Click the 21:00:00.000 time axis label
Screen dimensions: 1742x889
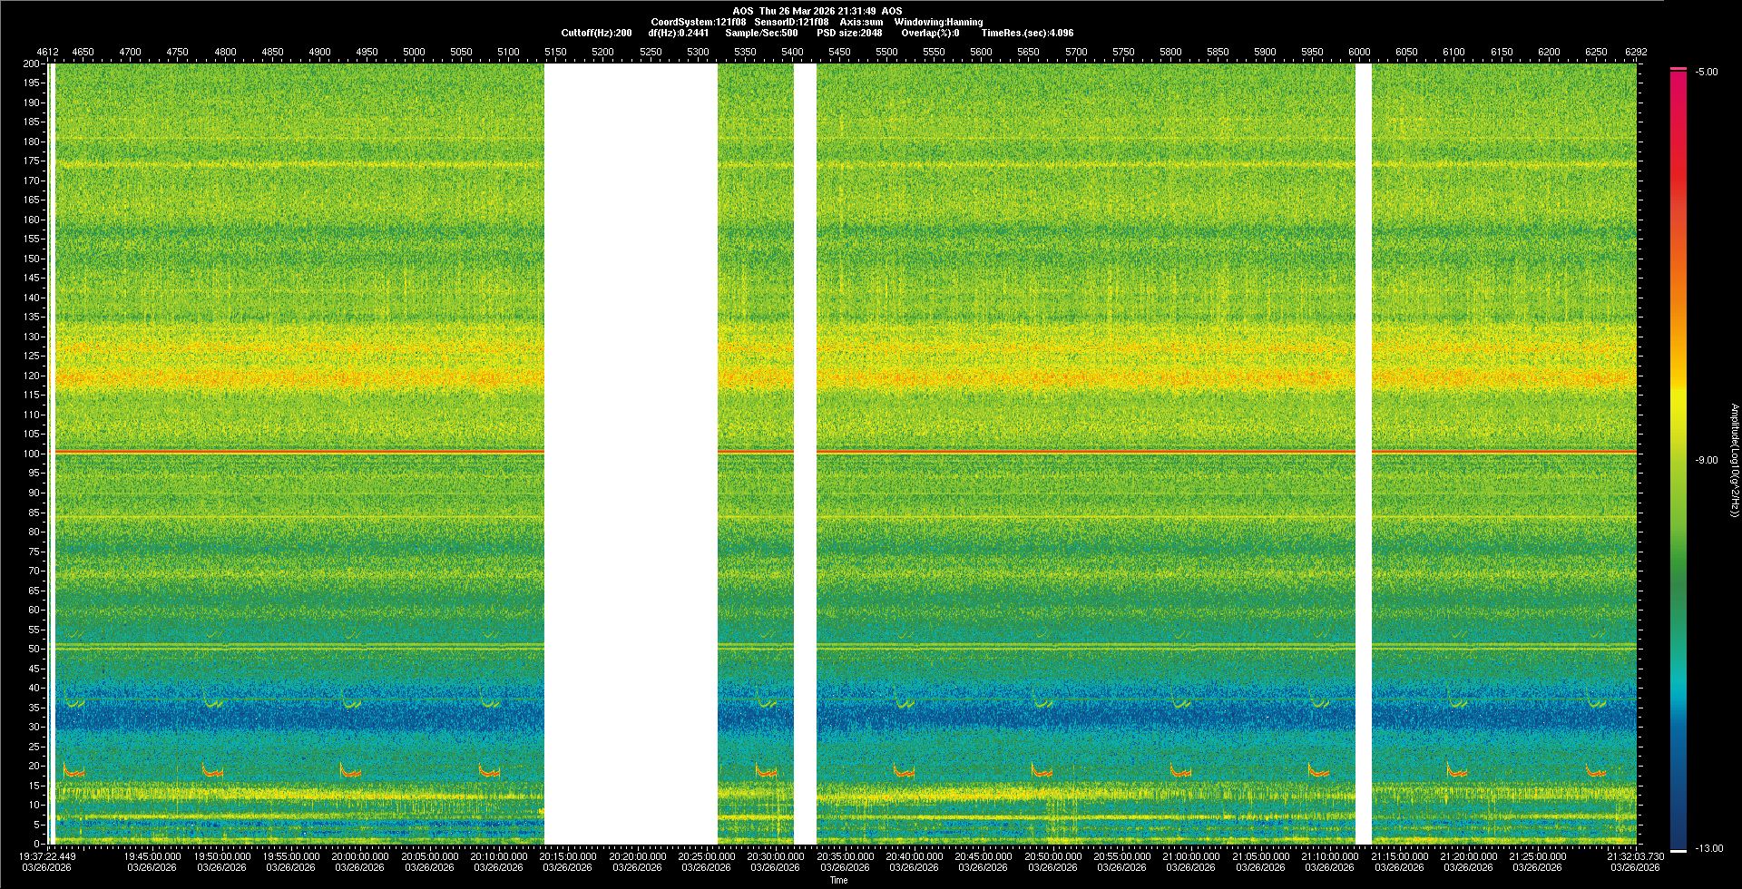click(x=1191, y=856)
